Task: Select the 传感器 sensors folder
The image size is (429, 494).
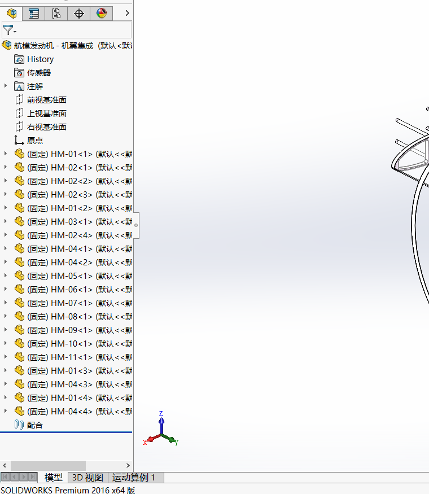Action: click(x=39, y=73)
